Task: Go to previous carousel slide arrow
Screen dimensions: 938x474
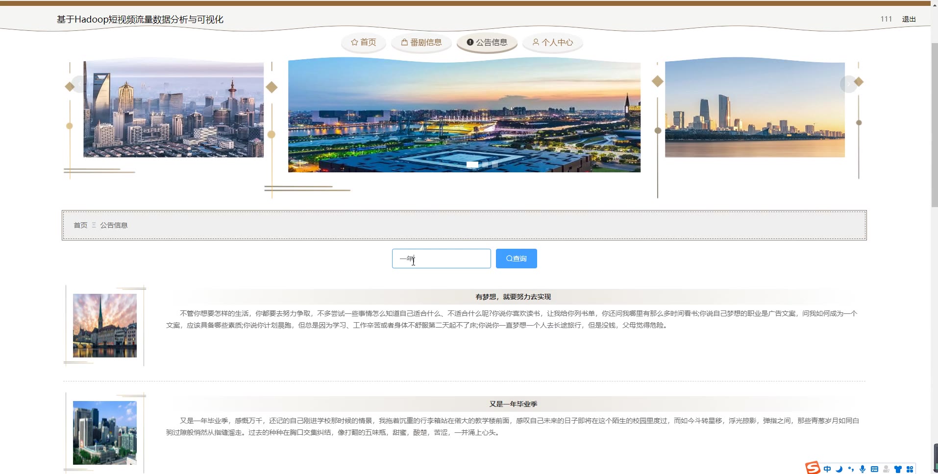Action: (79, 84)
